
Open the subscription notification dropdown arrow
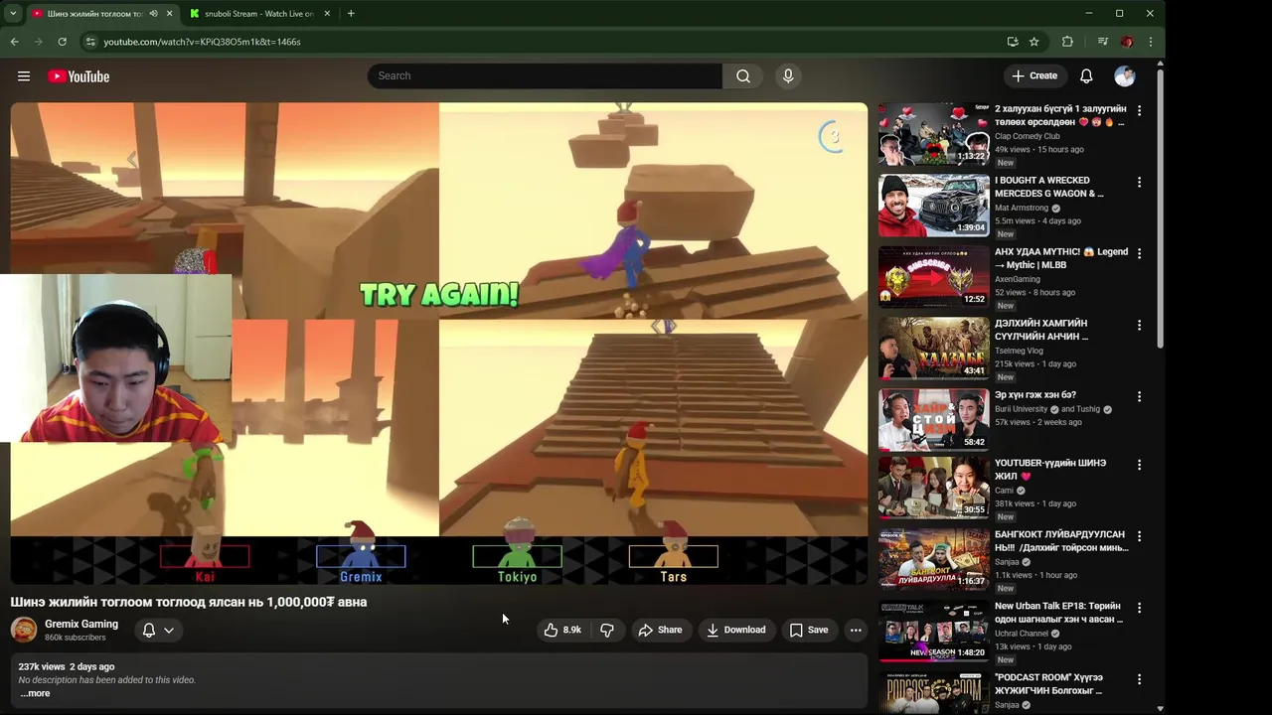tap(169, 630)
